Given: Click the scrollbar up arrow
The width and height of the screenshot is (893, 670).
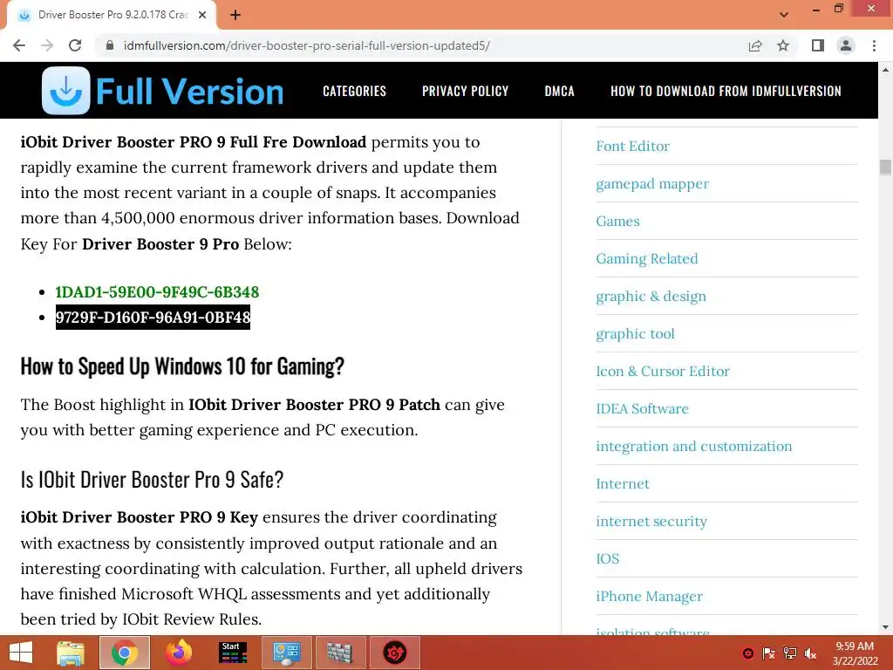Looking at the screenshot, I should point(885,70).
